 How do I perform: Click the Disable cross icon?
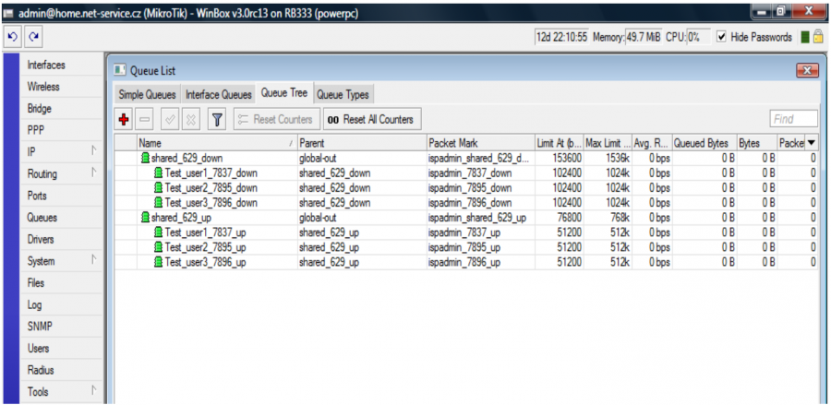pyautogui.click(x=191, y=120)
